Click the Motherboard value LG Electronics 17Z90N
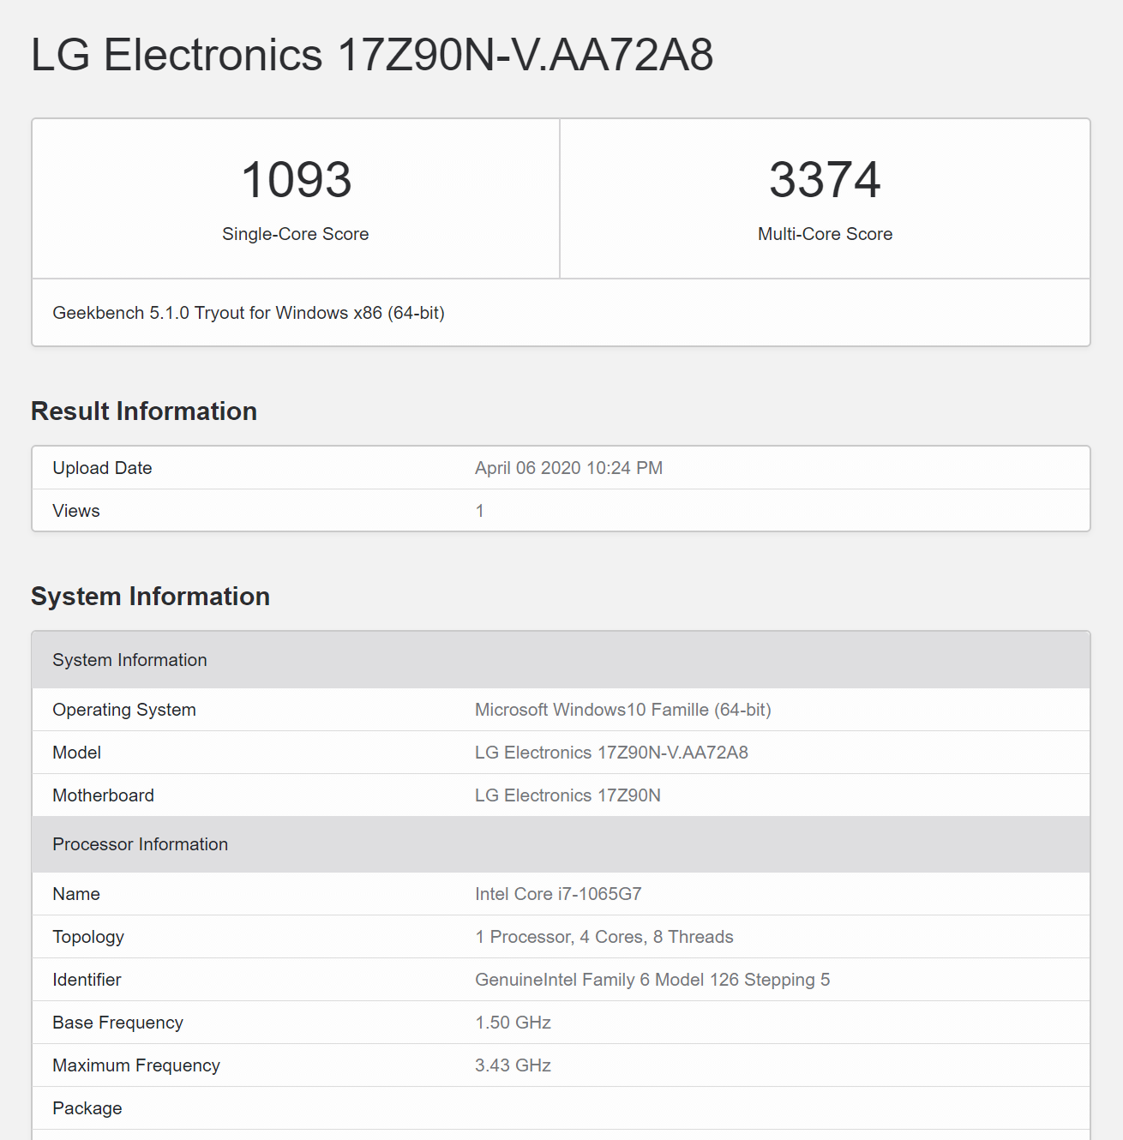The width and height of the screenshot is (1123, 1140). [x=568, y=795]
